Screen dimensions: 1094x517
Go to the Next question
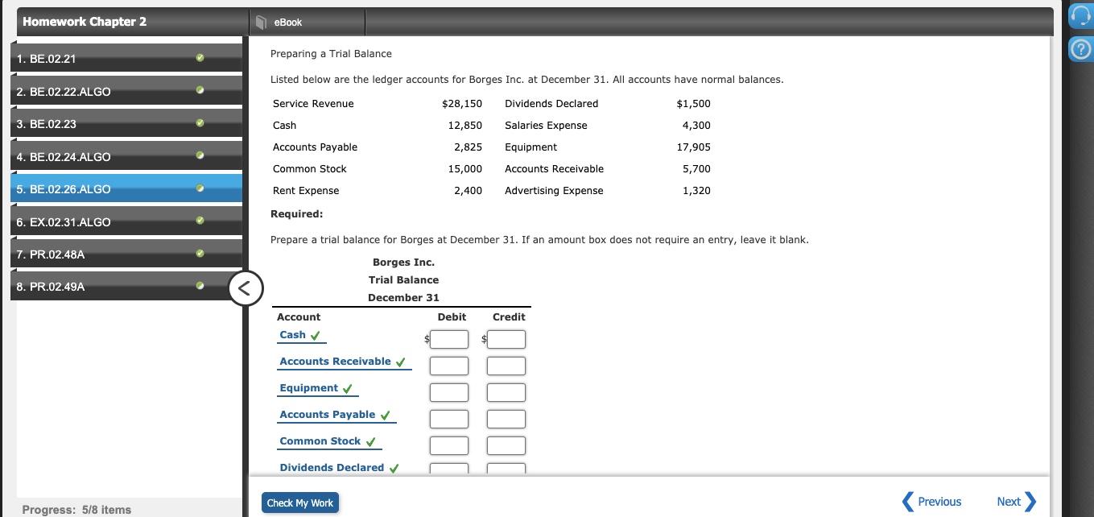[x=1009, y=501]
